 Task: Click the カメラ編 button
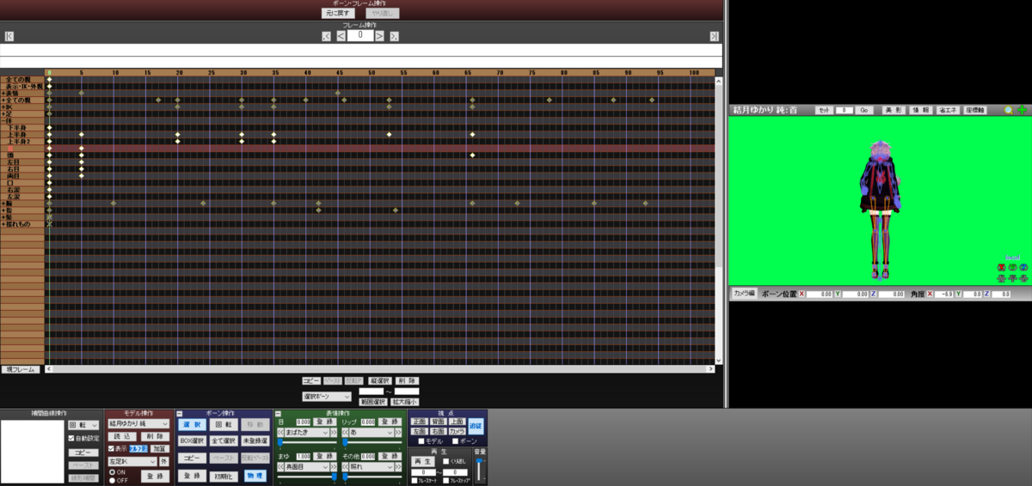pos(745,294)
